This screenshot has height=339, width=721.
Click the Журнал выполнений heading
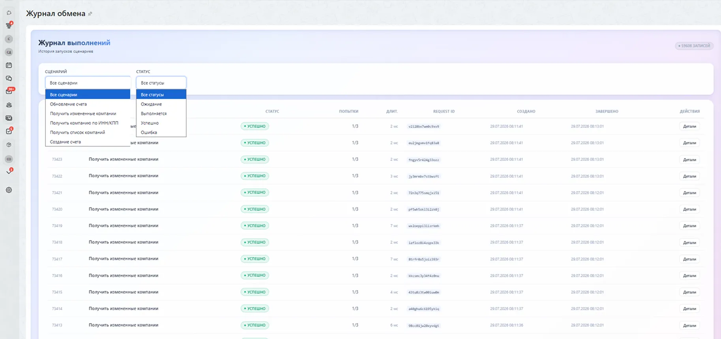(74, 43)
